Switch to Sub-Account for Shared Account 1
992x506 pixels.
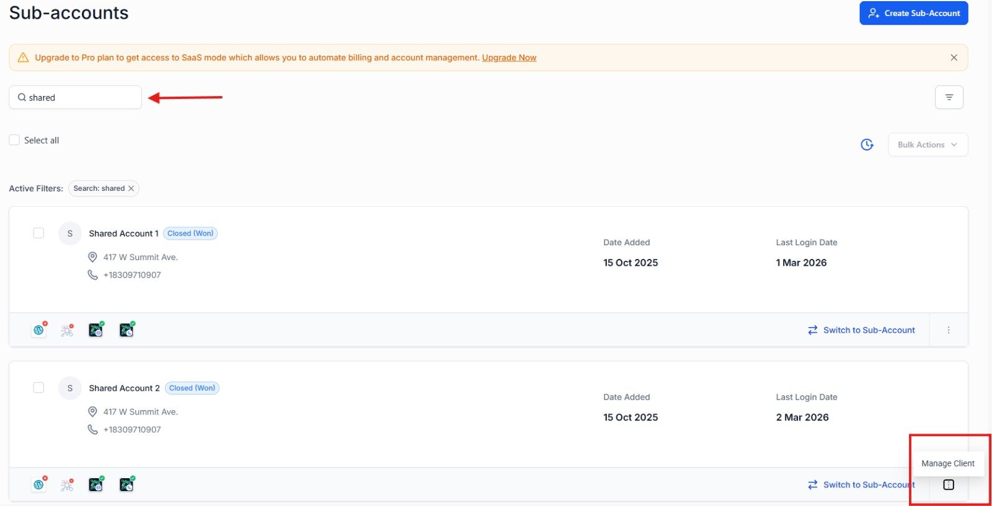click(861, 330)
